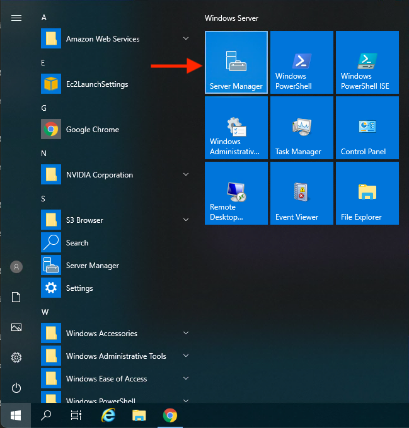Open Windows Ease of Access folder
The height and width of the screenshot is (428, 409).
(115, 378)
